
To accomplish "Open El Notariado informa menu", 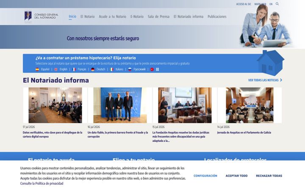I will coord(189,17).
